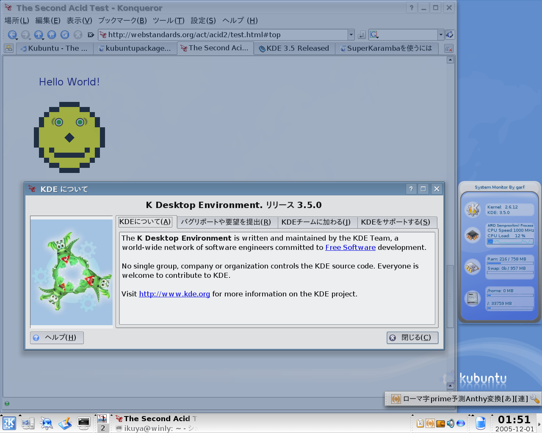Switch to the SuperKarambaを使うには tab

387,49
